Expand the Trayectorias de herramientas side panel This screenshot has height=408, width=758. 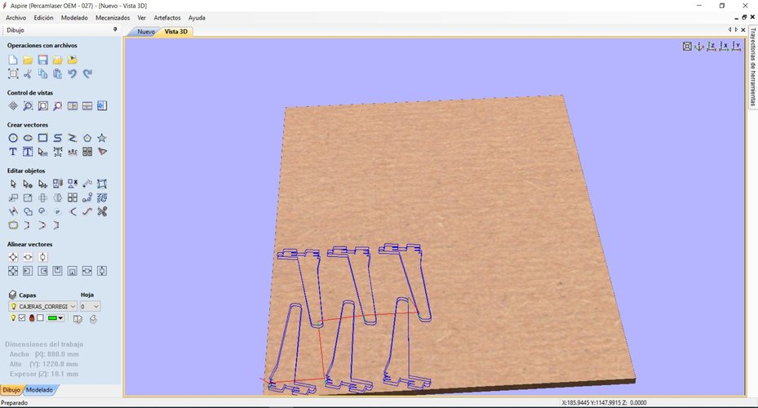pos(752,67)
